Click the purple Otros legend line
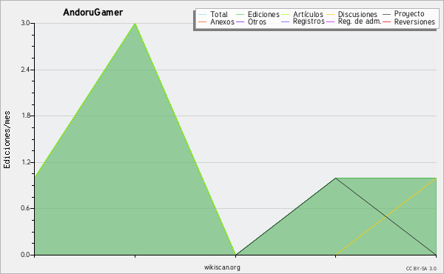 tap(240, 21)
